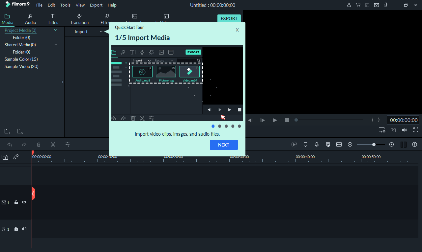Viewport: 422px width, 252px height.
Task: Lock audio track 1
Action: click(x=16, y=229)
